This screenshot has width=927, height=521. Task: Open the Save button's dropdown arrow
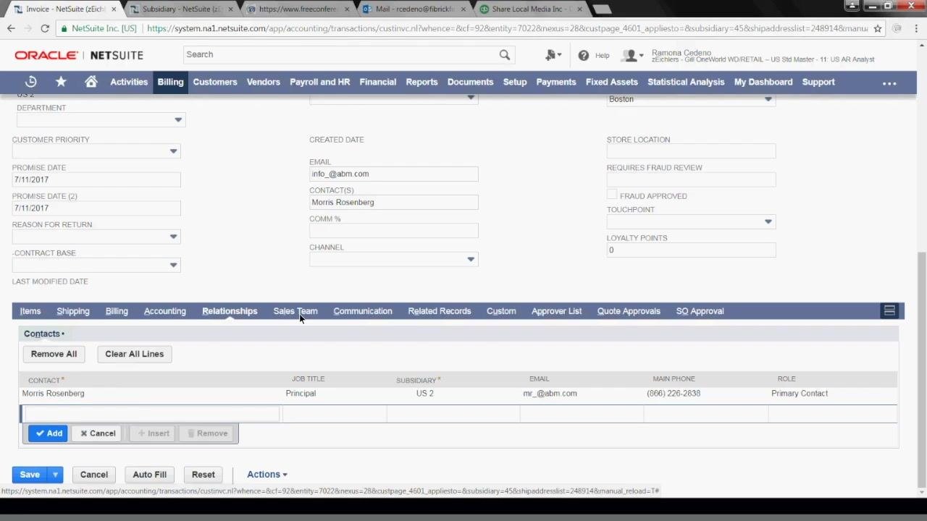(55, 475)
